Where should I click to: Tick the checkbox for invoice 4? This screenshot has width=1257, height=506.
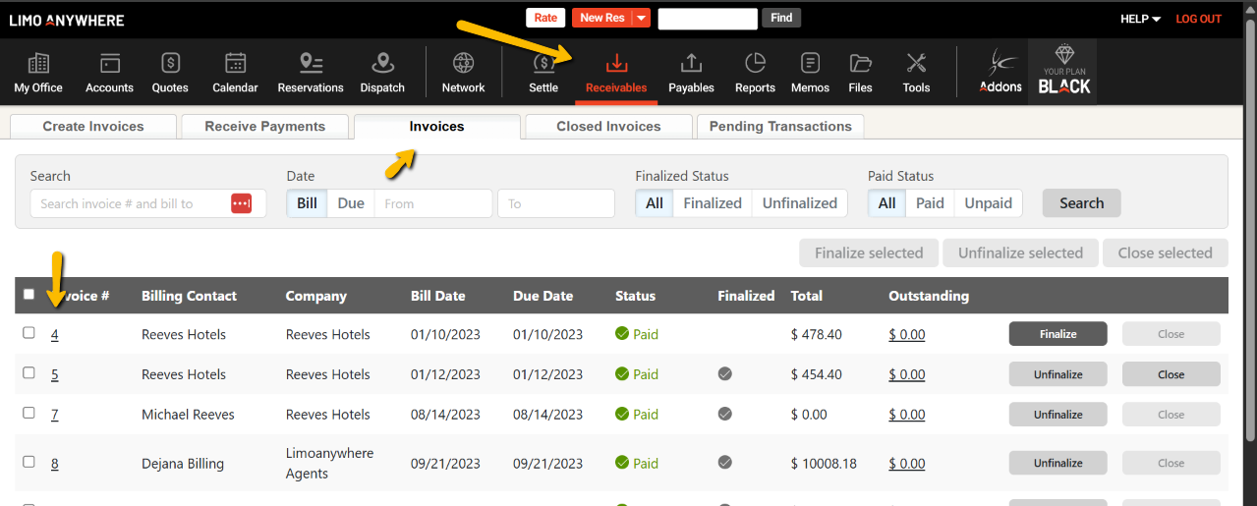point(29,333)
